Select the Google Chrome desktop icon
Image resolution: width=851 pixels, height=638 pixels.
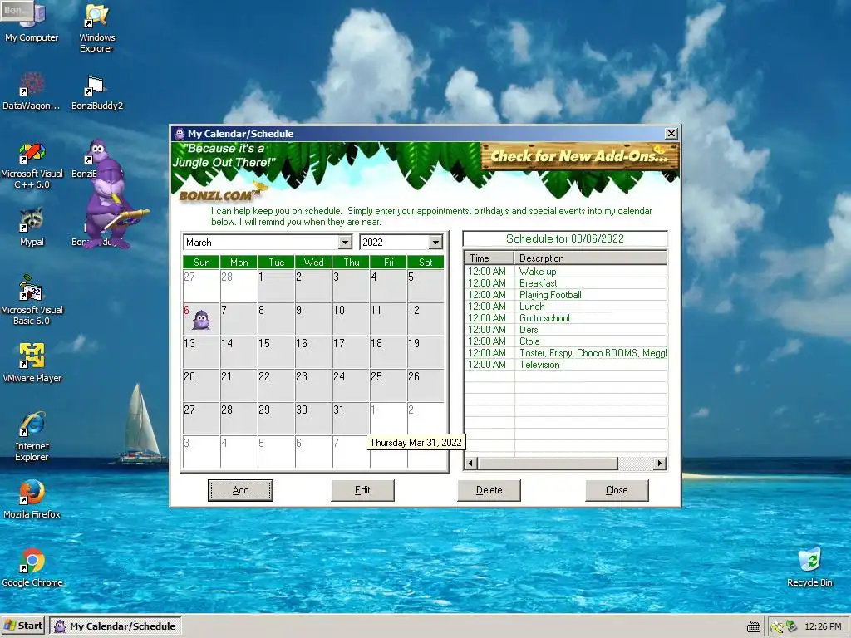coord(32,567)
